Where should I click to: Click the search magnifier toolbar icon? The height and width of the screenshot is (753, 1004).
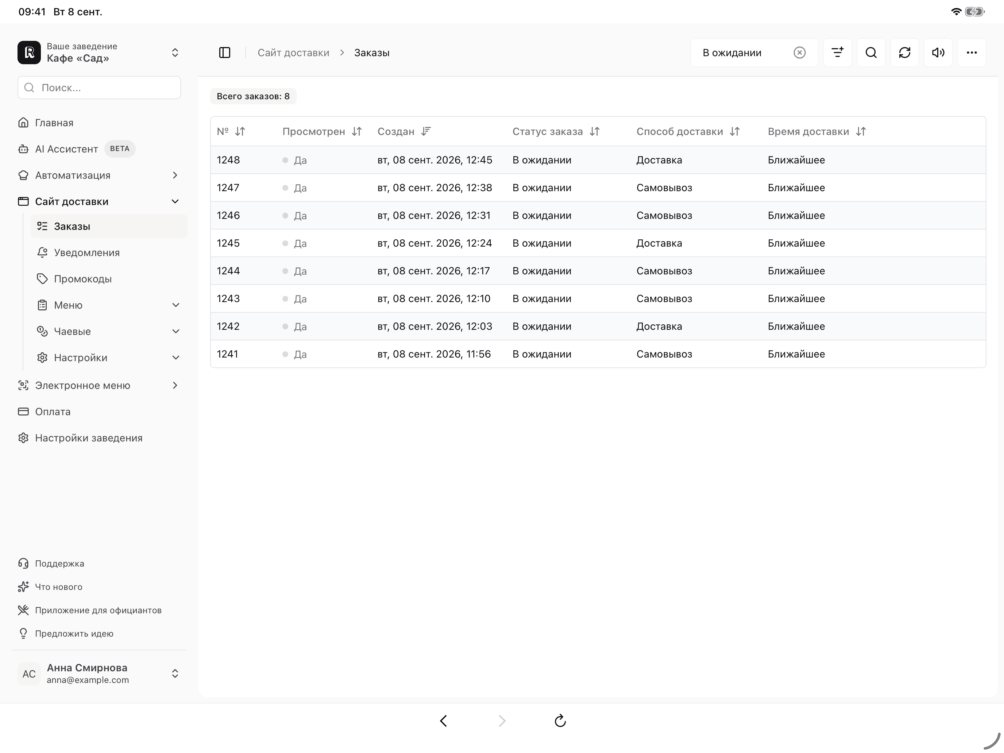point(871,53)
